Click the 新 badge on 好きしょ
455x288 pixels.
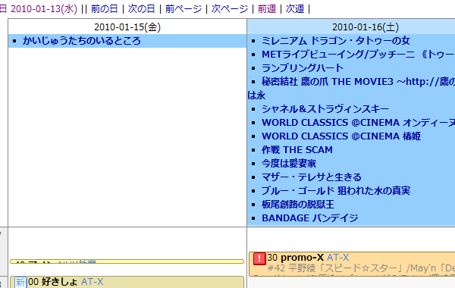tap(20, 282)
